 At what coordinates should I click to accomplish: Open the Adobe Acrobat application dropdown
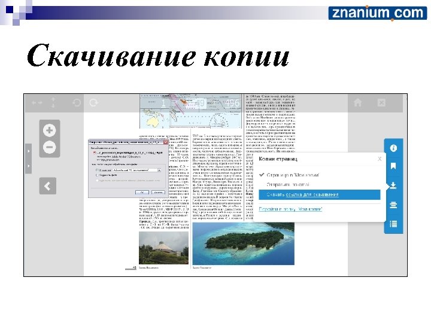159,170
